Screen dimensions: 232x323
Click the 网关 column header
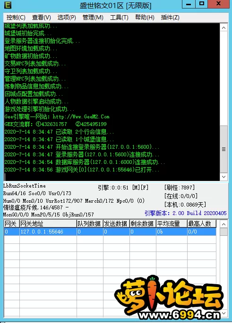[12, 224]
